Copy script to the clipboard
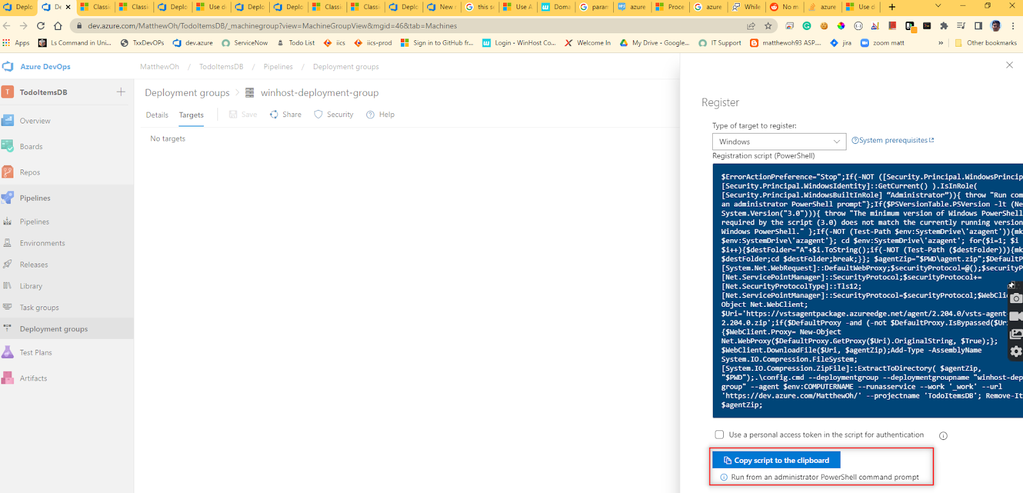Image resolution: width=1023 pixels, height=493 pixels. 776,460
